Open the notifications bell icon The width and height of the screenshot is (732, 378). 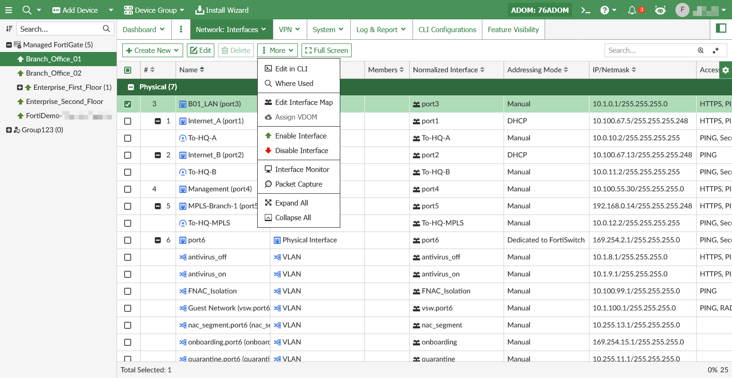[x=632, y=10]
